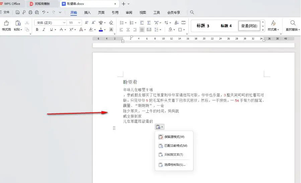Align text left

[x=121, y=29]
